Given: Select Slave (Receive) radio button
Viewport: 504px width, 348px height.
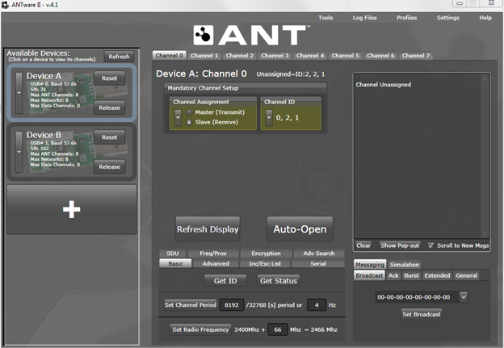Looking at the screenshot, I should coord(189,122).
